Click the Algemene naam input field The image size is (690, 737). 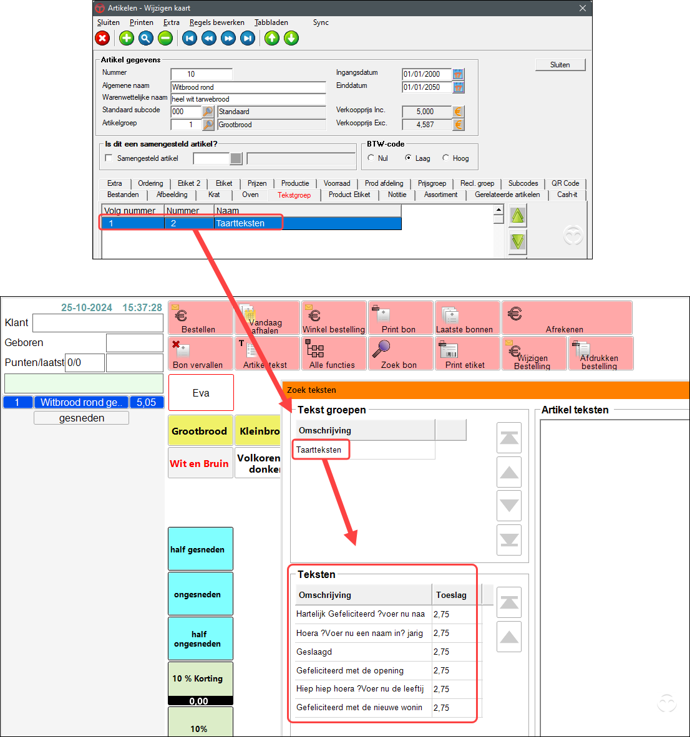pyautogui.click(x=248, y=87)
